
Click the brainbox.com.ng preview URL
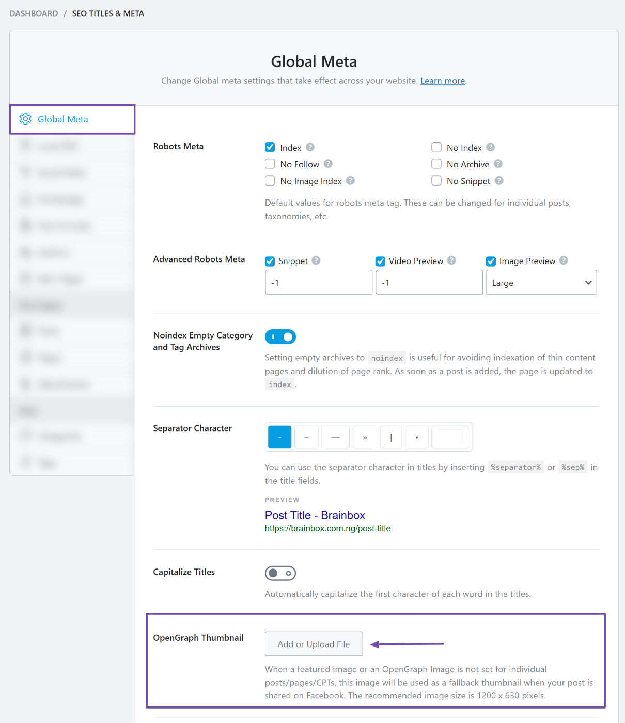point(327,528)
